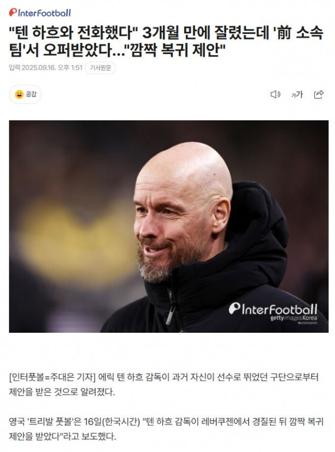
Task: Open the original article via 기사원문
Action: coord(100,68)
